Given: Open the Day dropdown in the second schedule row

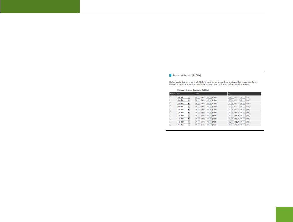Looking at the screenshot, I should coord(183,100).
